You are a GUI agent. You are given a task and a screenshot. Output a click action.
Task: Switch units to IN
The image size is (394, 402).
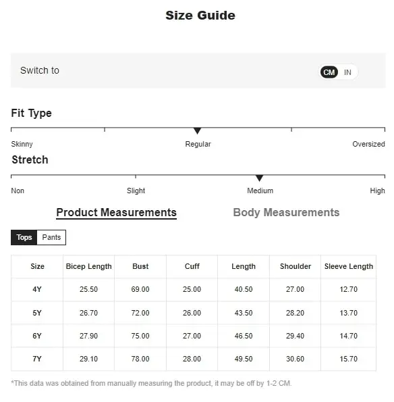347,72
